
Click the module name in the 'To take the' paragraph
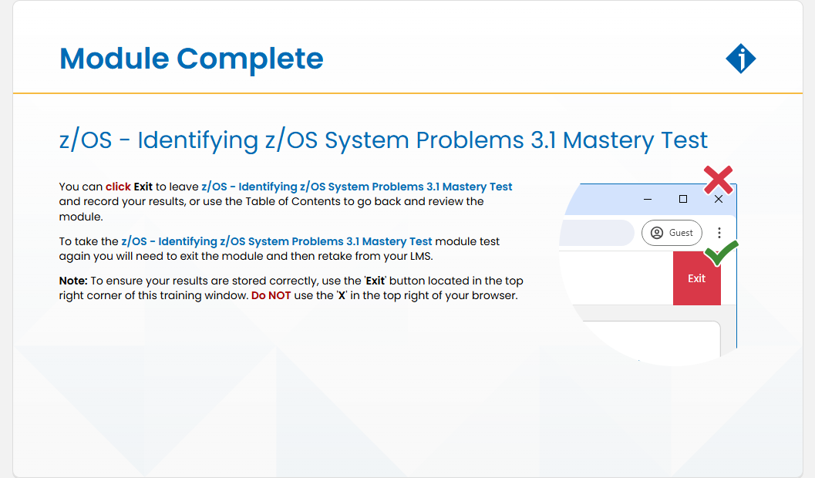(x=277, y=241)
